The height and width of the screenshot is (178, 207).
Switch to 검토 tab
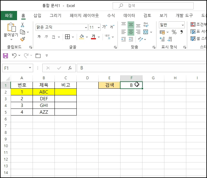pos(147,16)
